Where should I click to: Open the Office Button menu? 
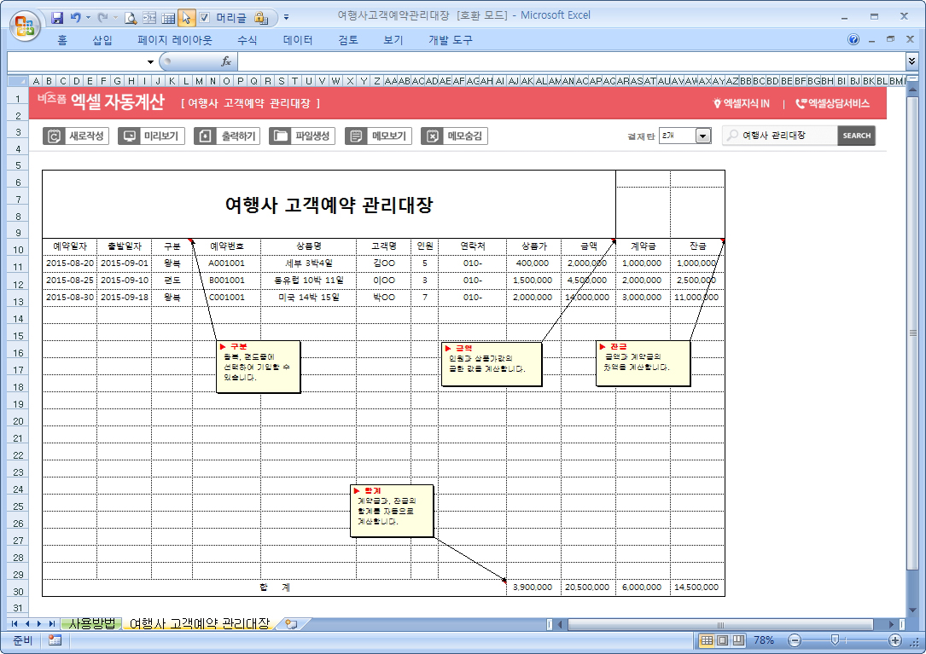coord(25,26)
